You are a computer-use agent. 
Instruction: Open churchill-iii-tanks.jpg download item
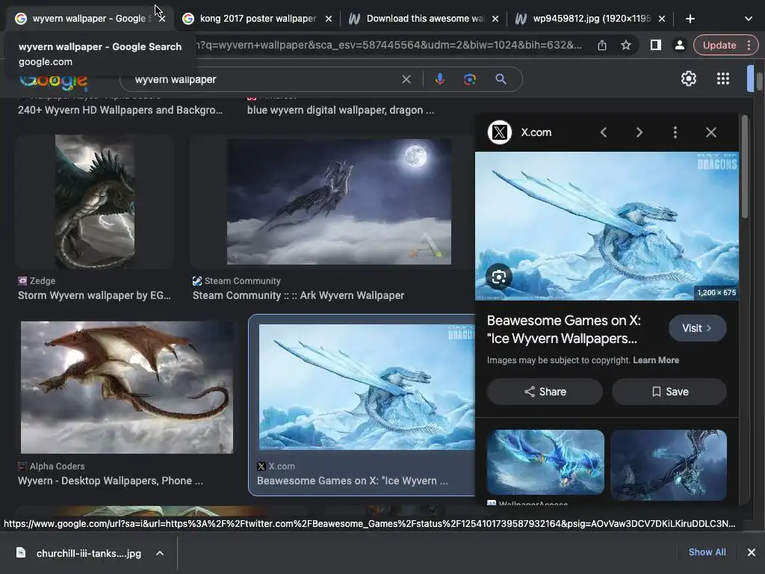88,553
